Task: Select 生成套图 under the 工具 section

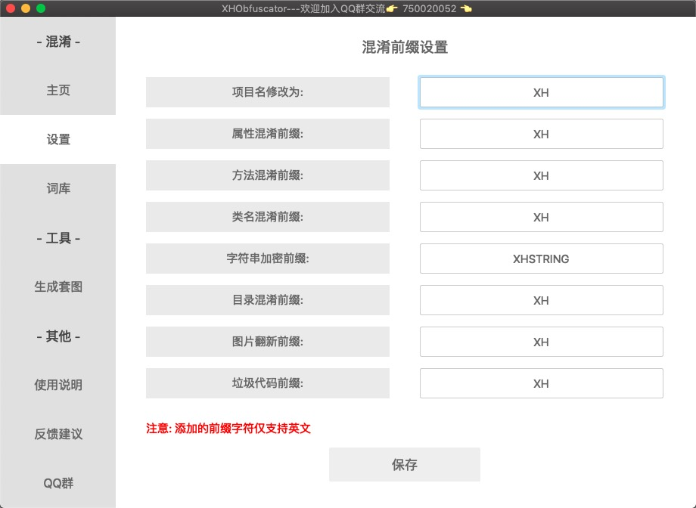Action: click(x=57, y=287)
